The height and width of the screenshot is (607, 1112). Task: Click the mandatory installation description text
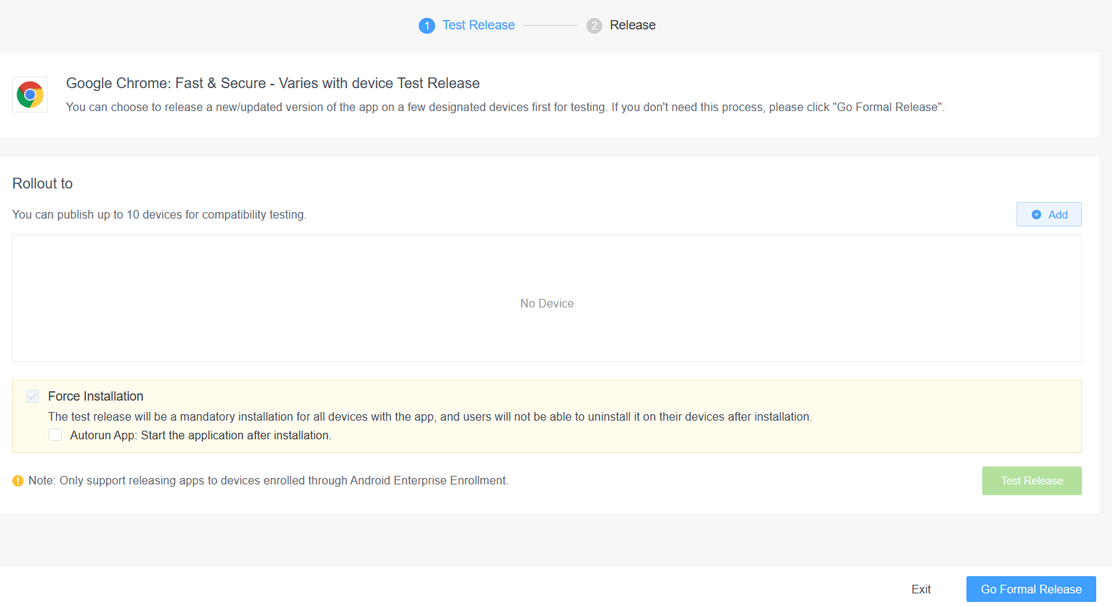[430, 416]
